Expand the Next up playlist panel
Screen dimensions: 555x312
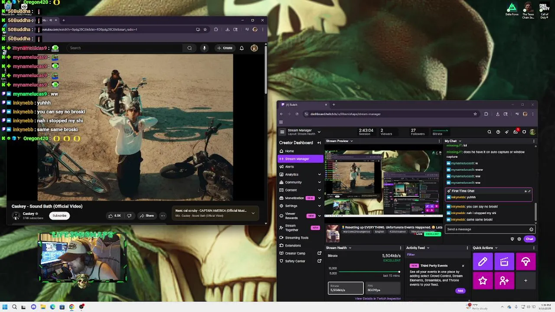click(x=253, y=213)
